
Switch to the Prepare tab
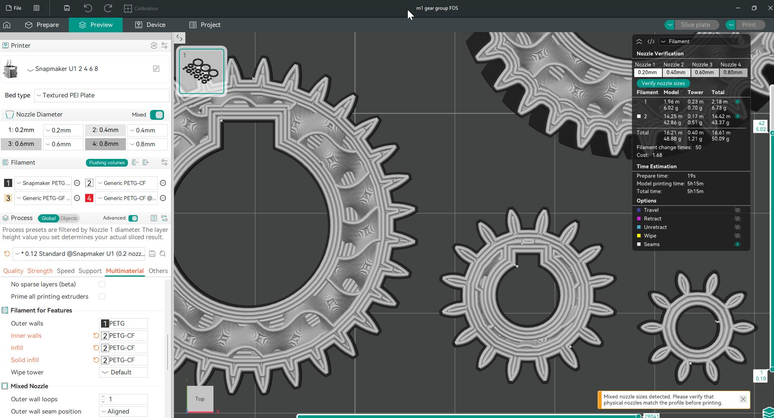tap(42, 25)
